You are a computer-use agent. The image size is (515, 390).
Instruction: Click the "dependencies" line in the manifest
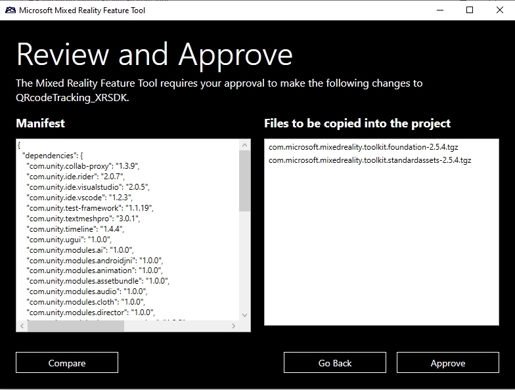53,155
